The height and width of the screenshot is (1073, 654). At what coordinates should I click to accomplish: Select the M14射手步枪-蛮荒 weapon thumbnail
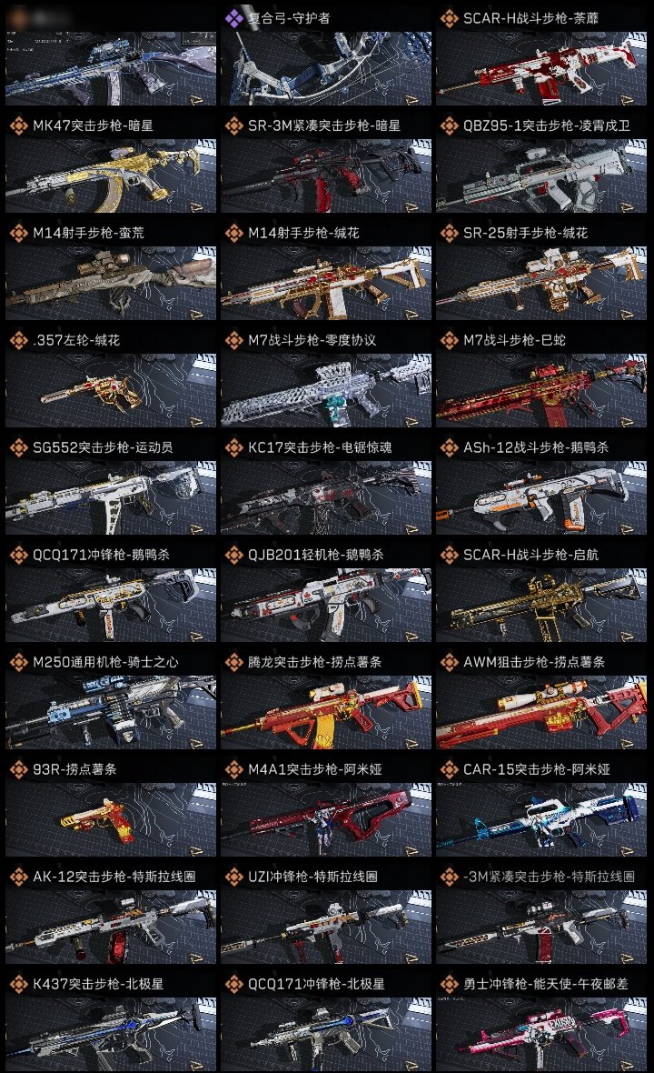pos(111,284)
